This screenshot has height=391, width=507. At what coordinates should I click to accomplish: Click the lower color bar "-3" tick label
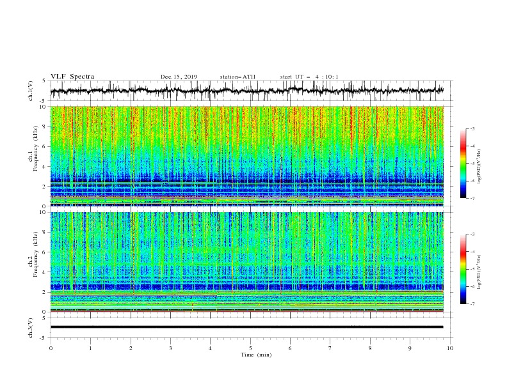(x=472, y=234)
